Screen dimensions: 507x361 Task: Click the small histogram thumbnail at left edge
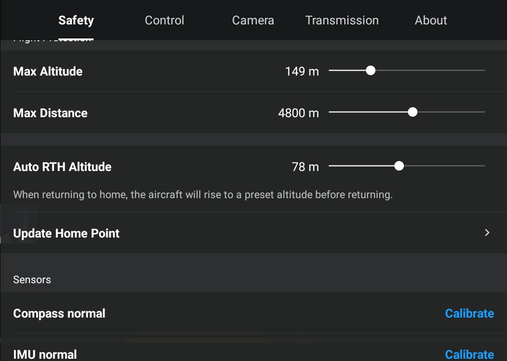coord(19,224)
